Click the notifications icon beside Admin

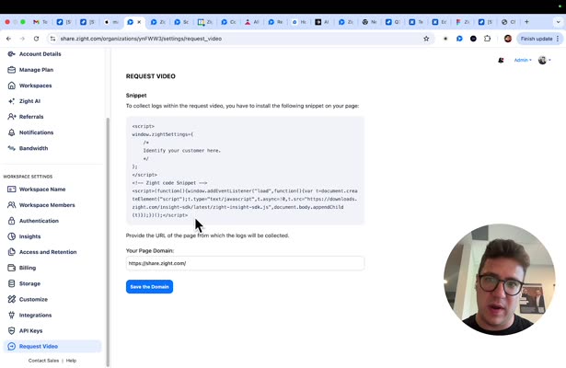[501, 60]
